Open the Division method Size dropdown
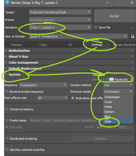Image resolution: width=136 pixels, height=156 pixels. point(118,85)
